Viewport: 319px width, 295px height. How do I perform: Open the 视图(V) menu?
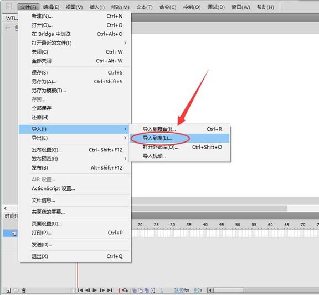tap(74, 7)
